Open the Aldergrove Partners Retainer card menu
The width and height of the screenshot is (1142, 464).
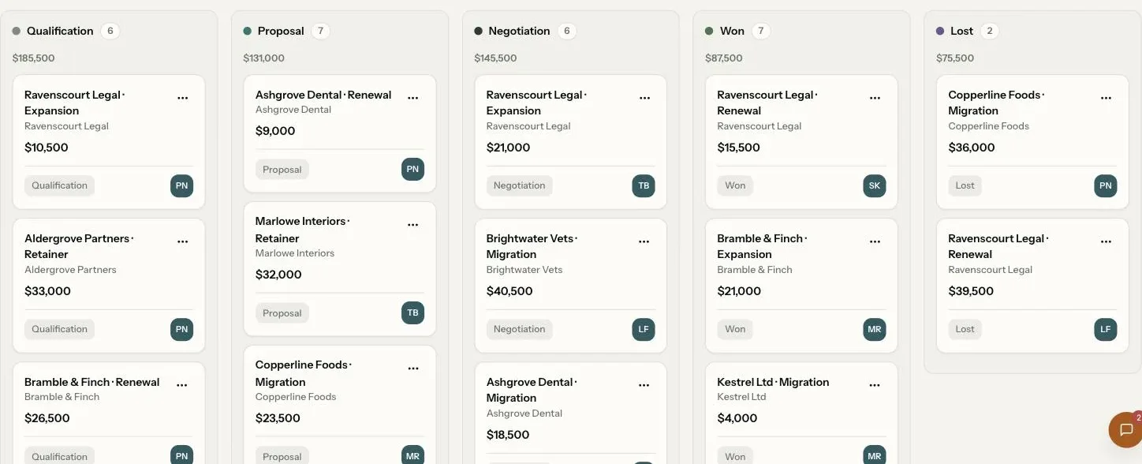click(183, 241)
